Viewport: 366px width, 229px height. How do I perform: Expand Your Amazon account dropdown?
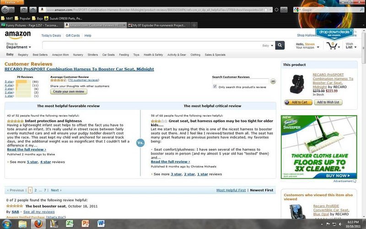pos(307,46)
